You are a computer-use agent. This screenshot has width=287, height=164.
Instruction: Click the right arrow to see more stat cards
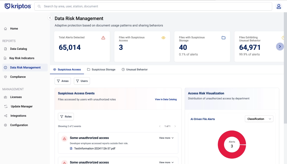(280, 46)
